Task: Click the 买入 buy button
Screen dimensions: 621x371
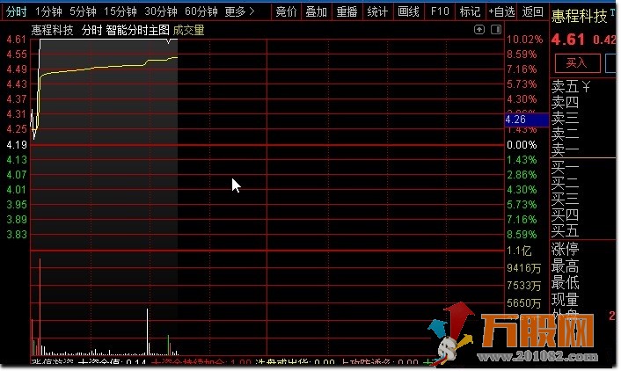Action: [577, 63]
